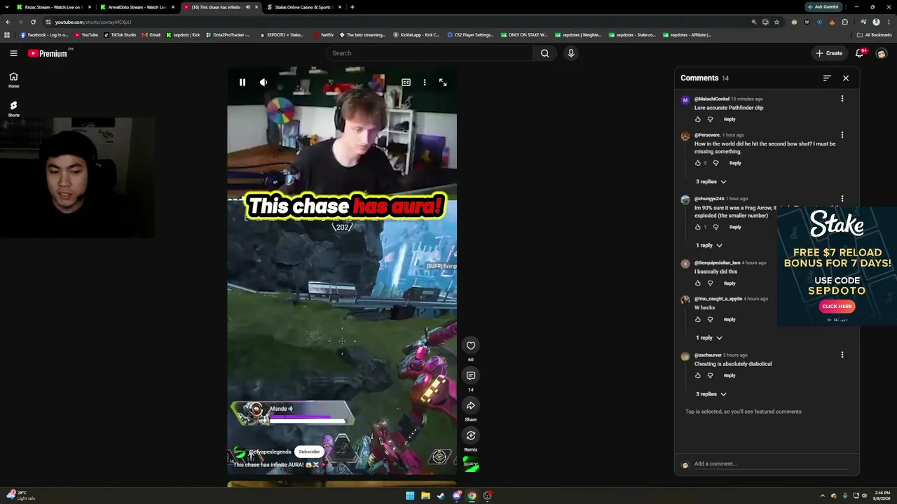Like the comment by @MalachiConkel
The image size is (897, 504).
698,120
